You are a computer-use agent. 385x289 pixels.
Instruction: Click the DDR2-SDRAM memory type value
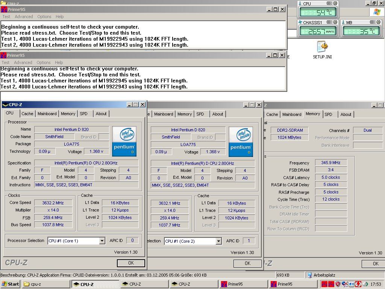coord(290,130)
